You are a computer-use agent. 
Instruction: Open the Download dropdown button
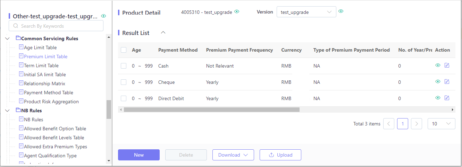coord(233,155)
